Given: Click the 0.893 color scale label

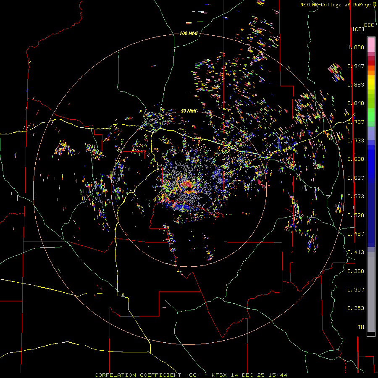Looking at the screenshot, I should [x=356, y=84].
